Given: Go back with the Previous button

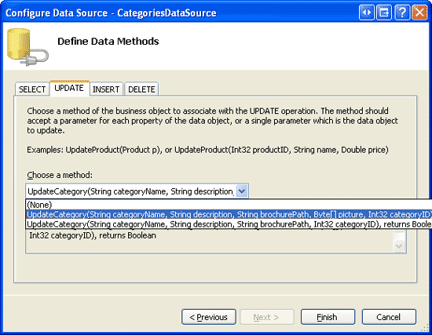Looking at the screenshot, I should click(209, 317).
